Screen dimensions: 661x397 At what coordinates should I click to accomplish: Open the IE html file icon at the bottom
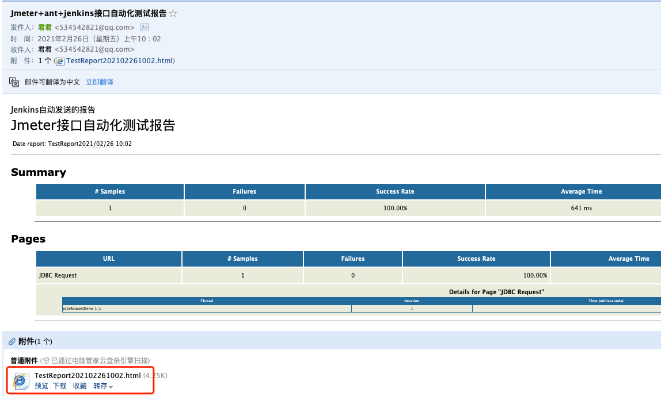tap(21, 381)
